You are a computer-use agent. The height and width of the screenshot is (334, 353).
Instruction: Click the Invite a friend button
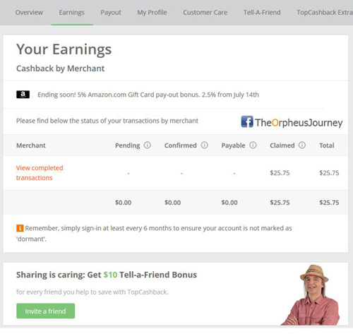tap(46, 311)
